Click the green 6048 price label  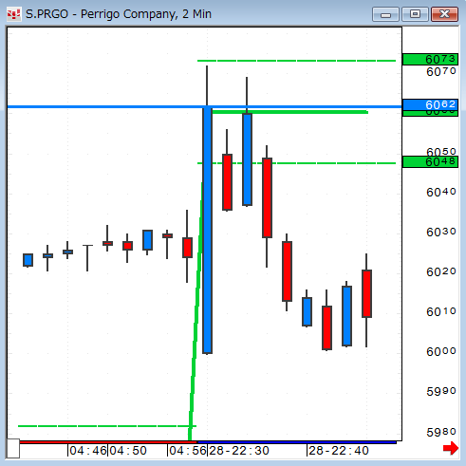430,161
